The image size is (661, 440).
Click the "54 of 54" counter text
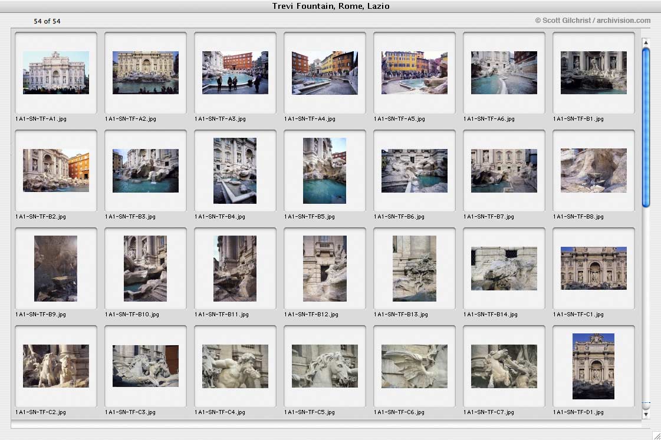pos(47,21)
